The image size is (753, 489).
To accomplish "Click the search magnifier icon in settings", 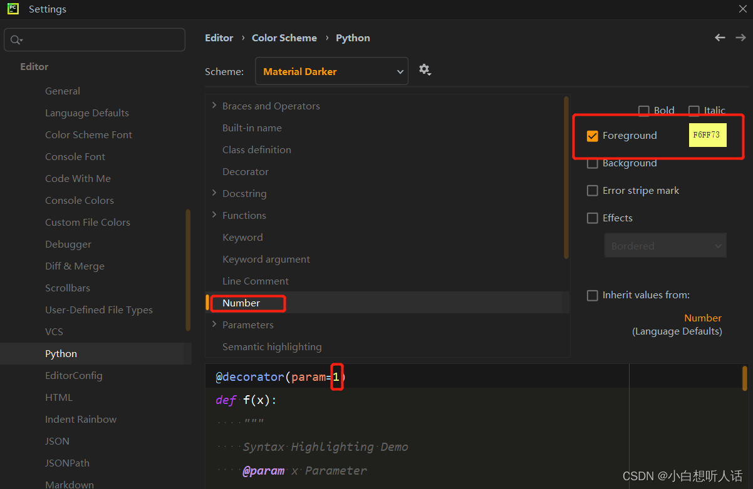I will 16,40.
